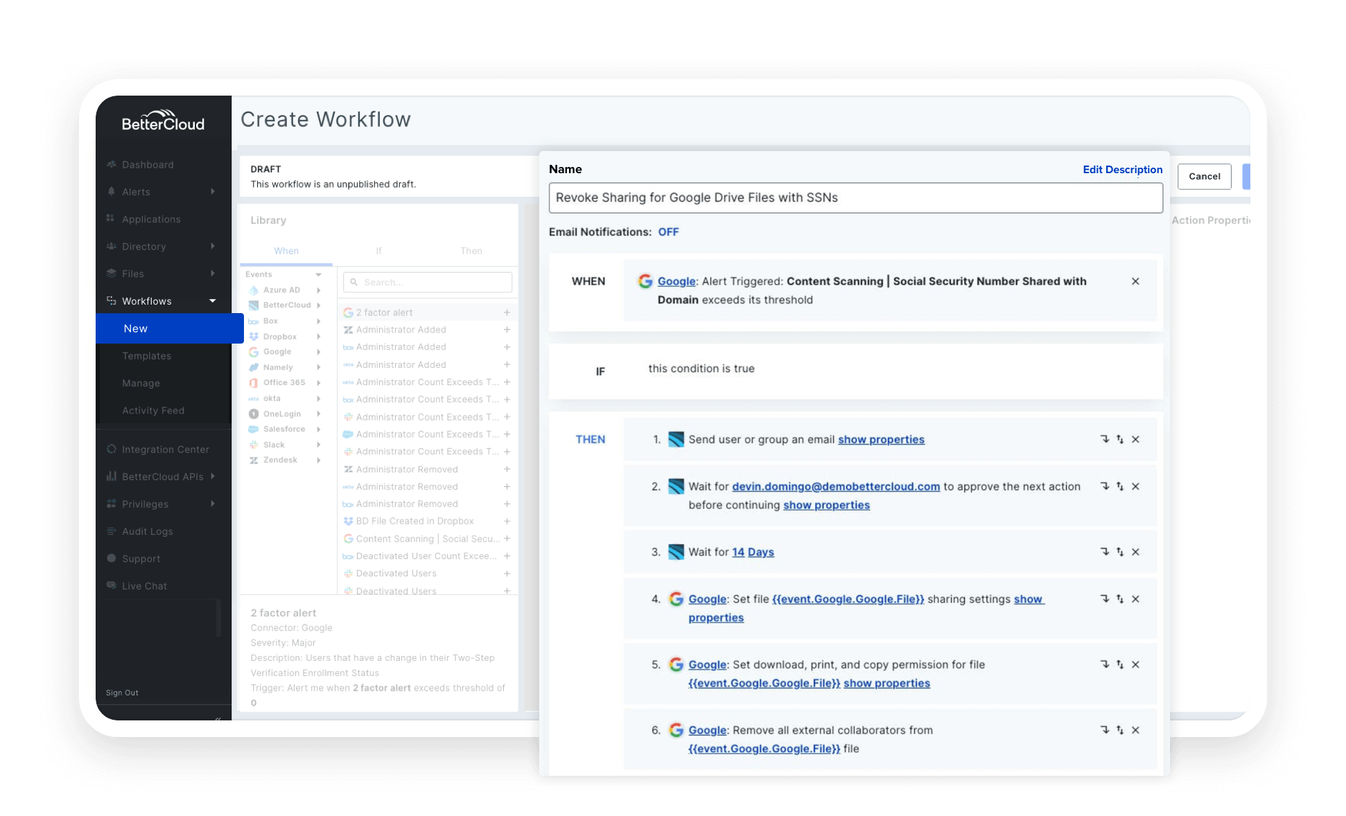Click the step 1 insert-below arrow icon
The image size is (1346, 816).
1105,439
